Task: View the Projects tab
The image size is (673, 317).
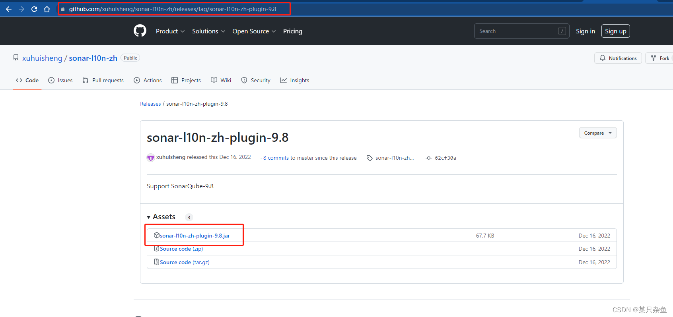Action: [x=186, y=80]
